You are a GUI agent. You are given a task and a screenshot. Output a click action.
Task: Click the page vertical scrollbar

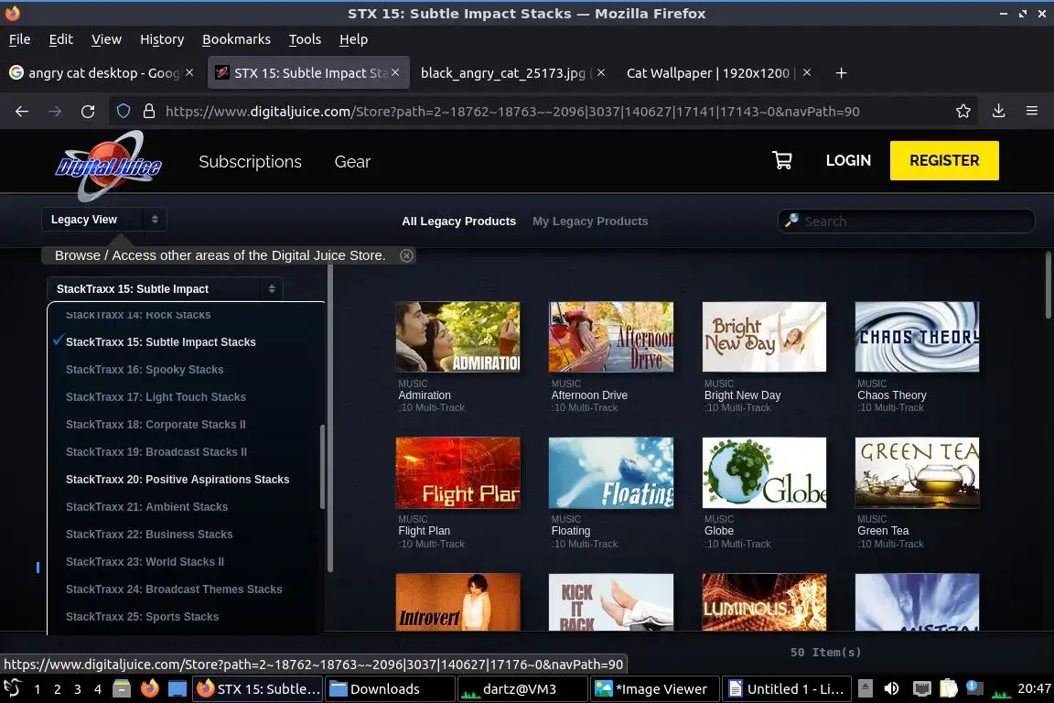1048,286
